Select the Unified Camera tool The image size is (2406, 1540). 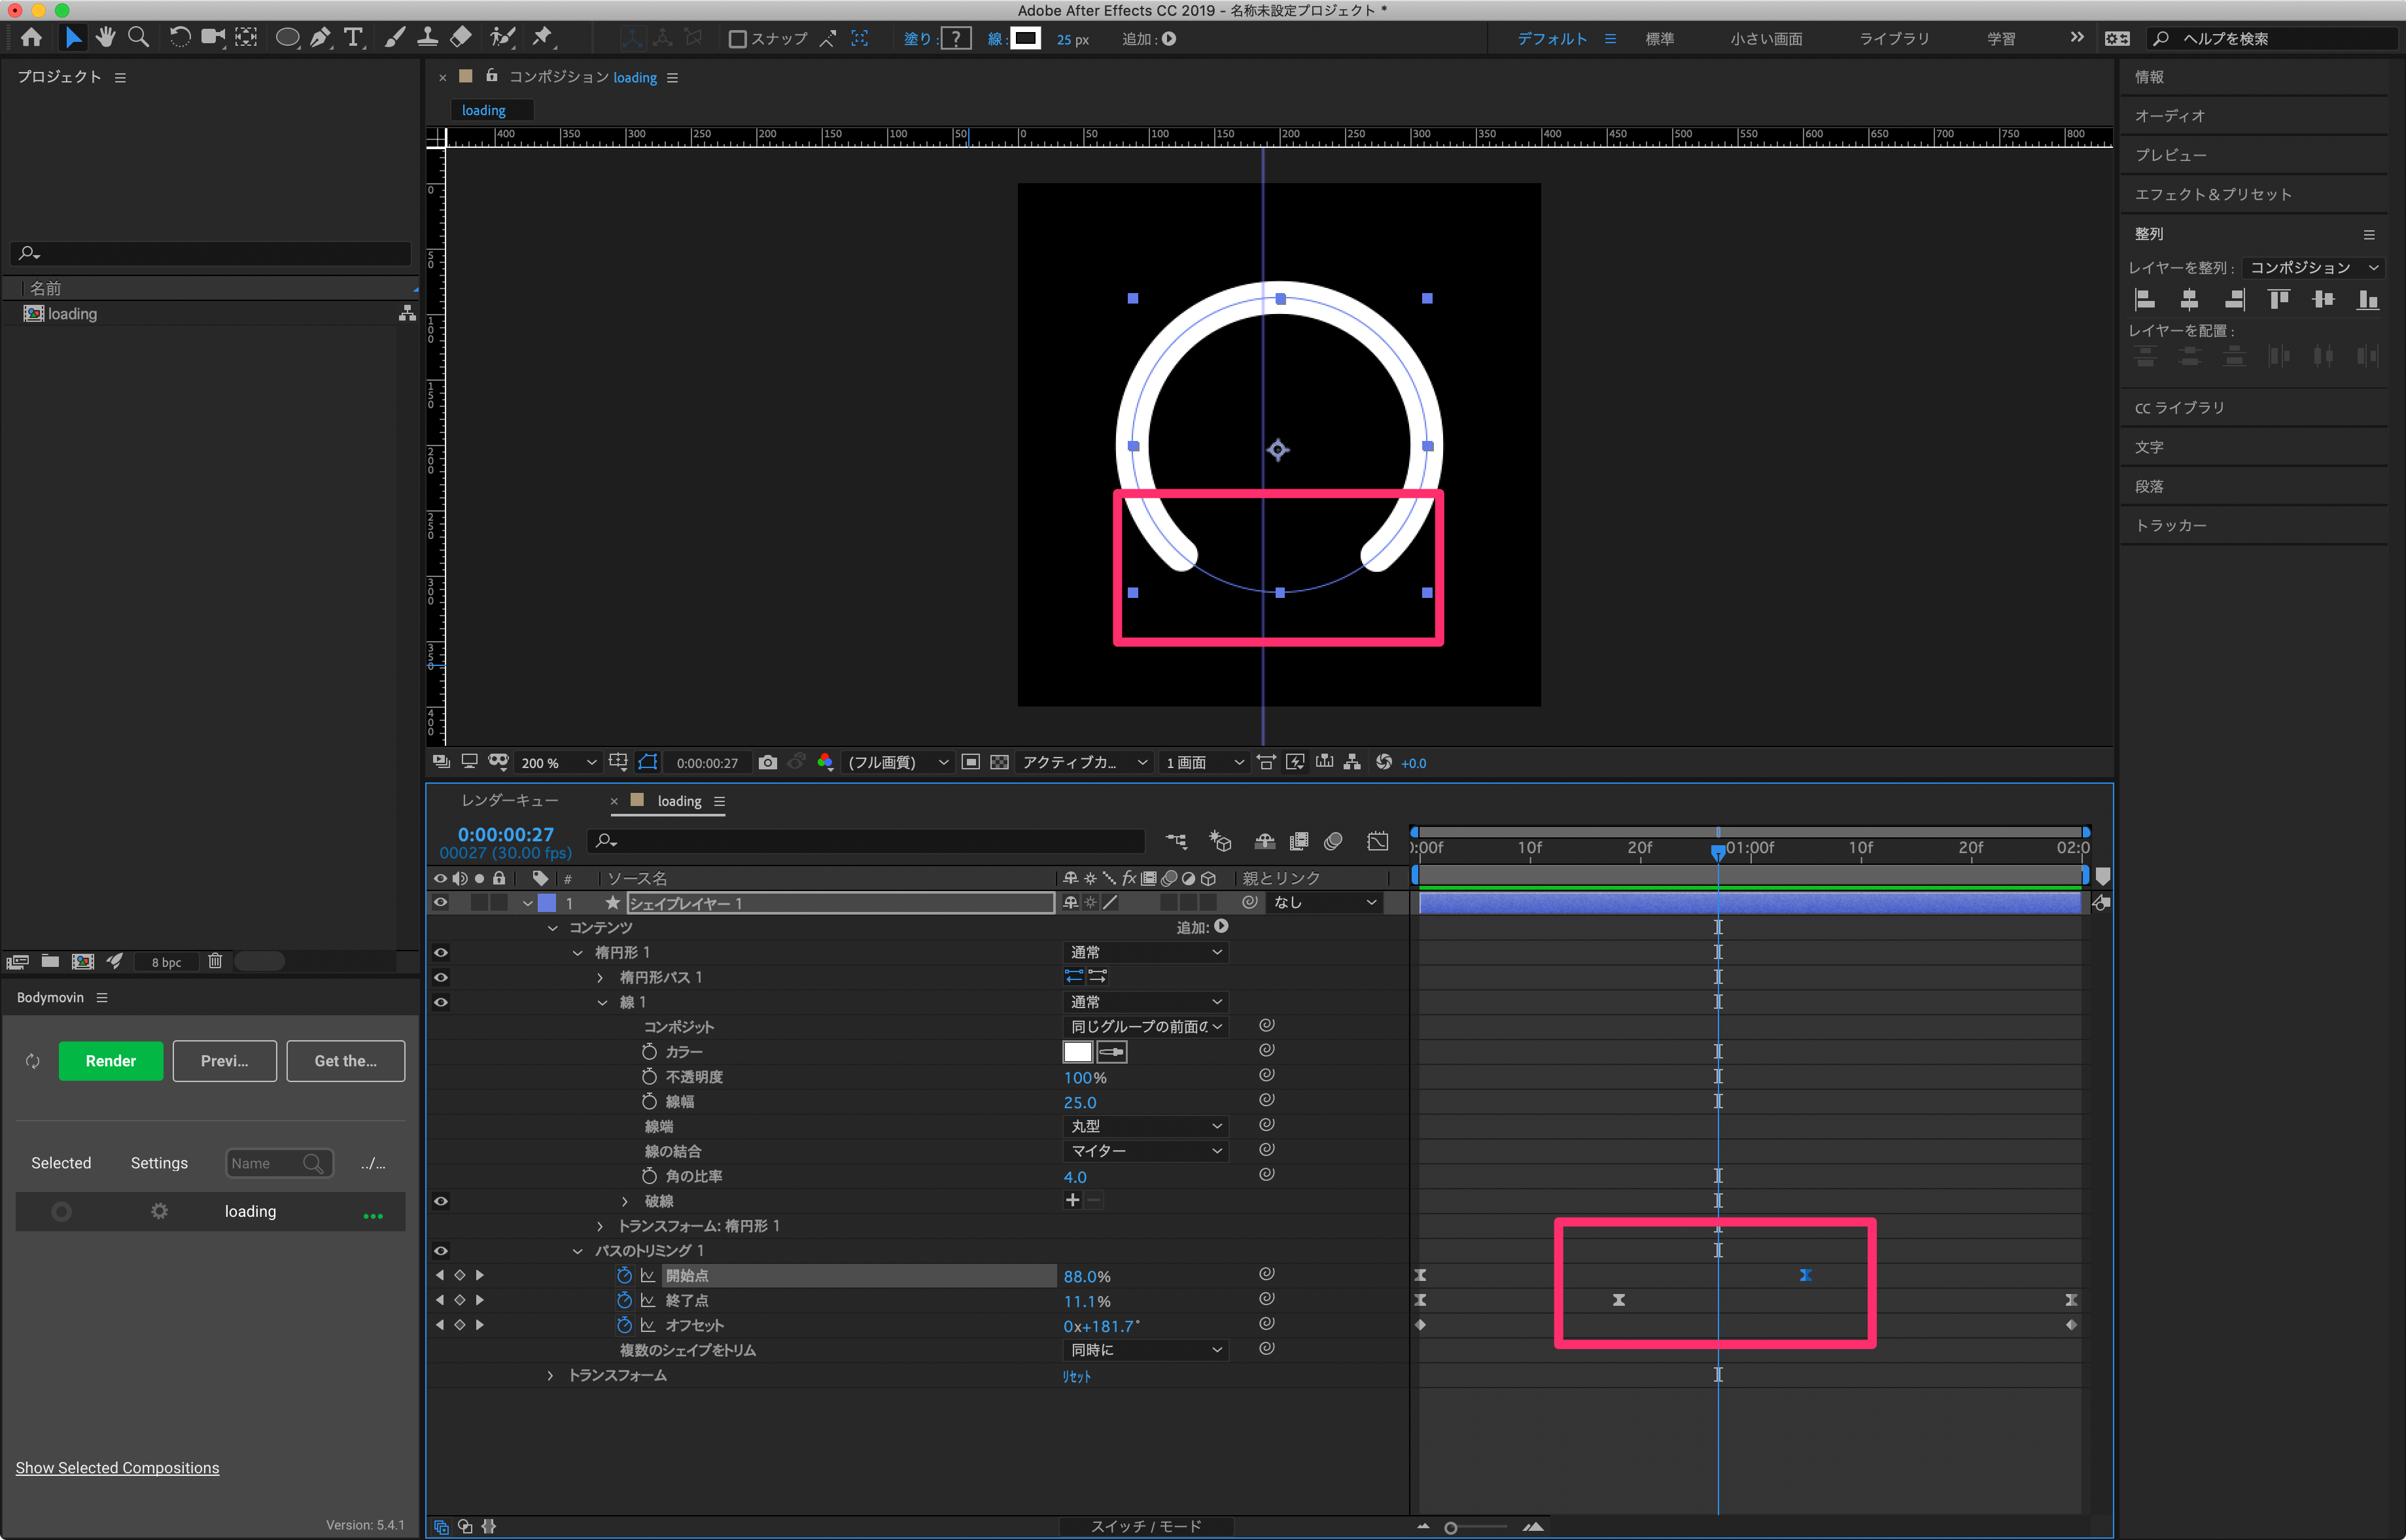pyautogui.click(x=213, y=38)
